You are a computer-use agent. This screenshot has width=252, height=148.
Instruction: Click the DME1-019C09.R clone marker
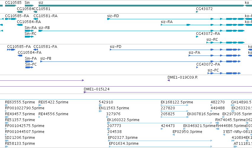(168, 80)
